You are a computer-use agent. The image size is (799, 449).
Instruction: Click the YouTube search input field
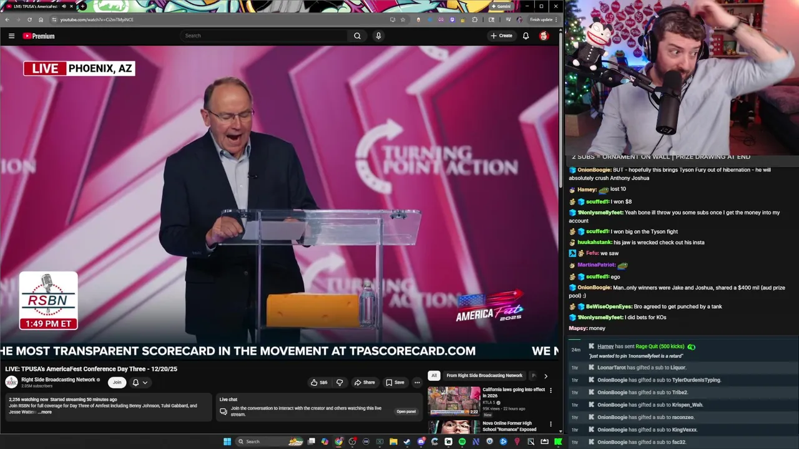tap(265, 36)
